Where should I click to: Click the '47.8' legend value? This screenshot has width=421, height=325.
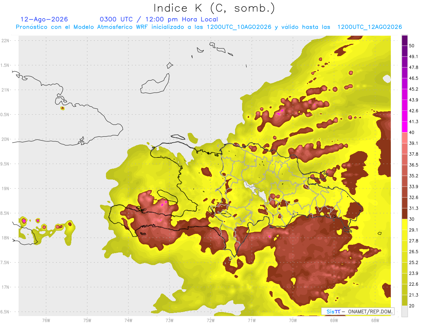[x=414, y=68]
